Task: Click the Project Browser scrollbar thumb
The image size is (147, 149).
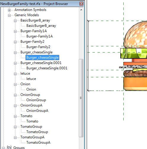Action: [x=81, y=98]
